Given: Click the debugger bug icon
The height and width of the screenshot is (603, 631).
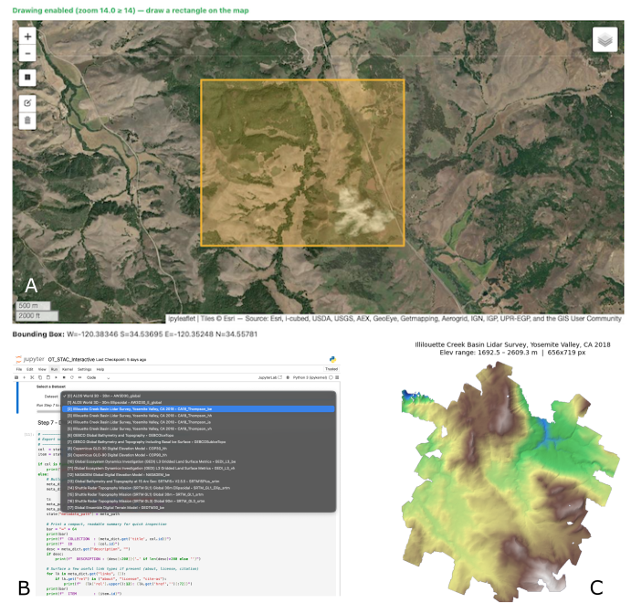Looking at the screenshot, I should coord(288,377).
